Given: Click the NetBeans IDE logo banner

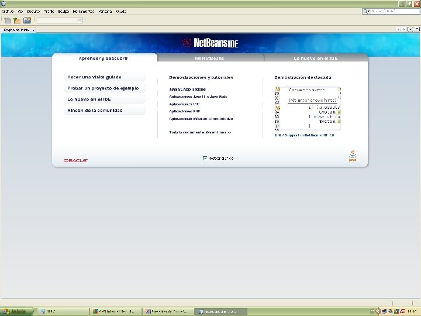Looking at the screenshot, I should coord(210,43).
